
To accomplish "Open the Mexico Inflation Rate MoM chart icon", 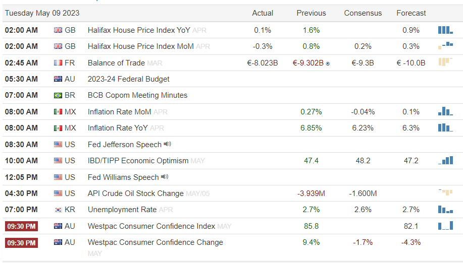I will [445, 111].
